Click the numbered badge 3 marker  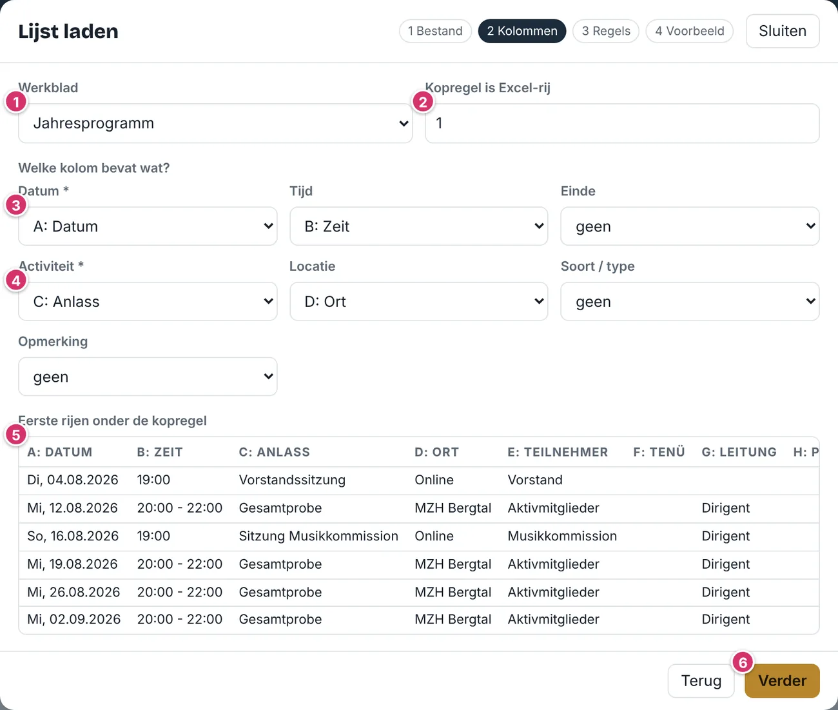(15, 206)
